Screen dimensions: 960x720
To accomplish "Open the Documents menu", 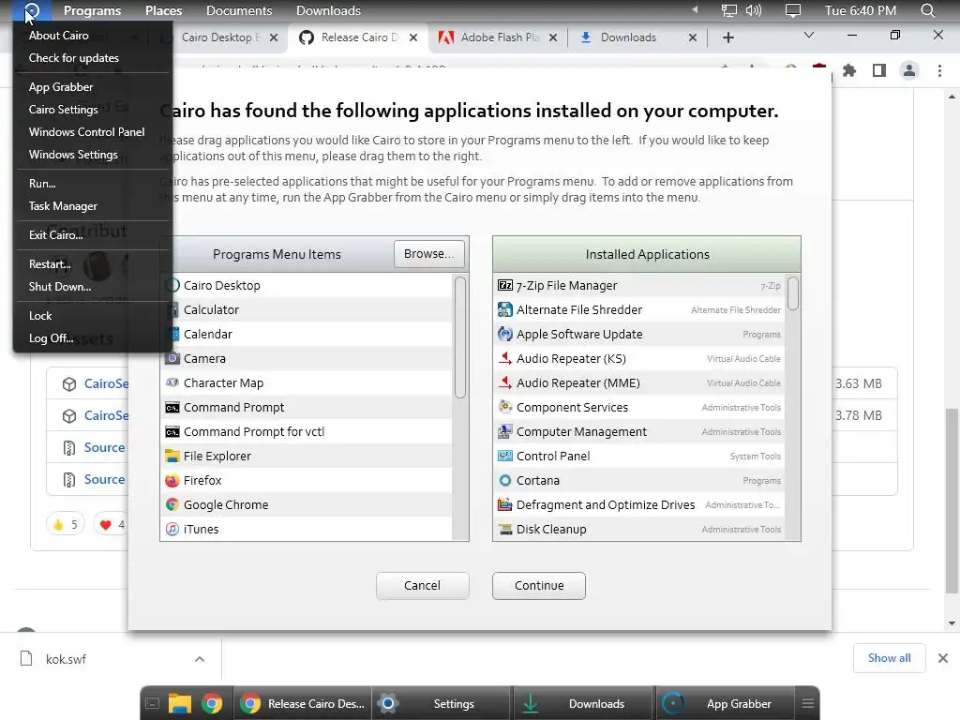I will coord(239,10).
